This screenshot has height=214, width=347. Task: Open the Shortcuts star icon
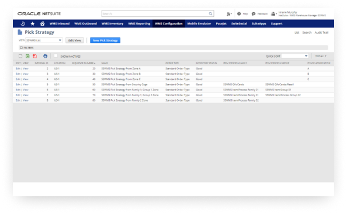(33, 24)
